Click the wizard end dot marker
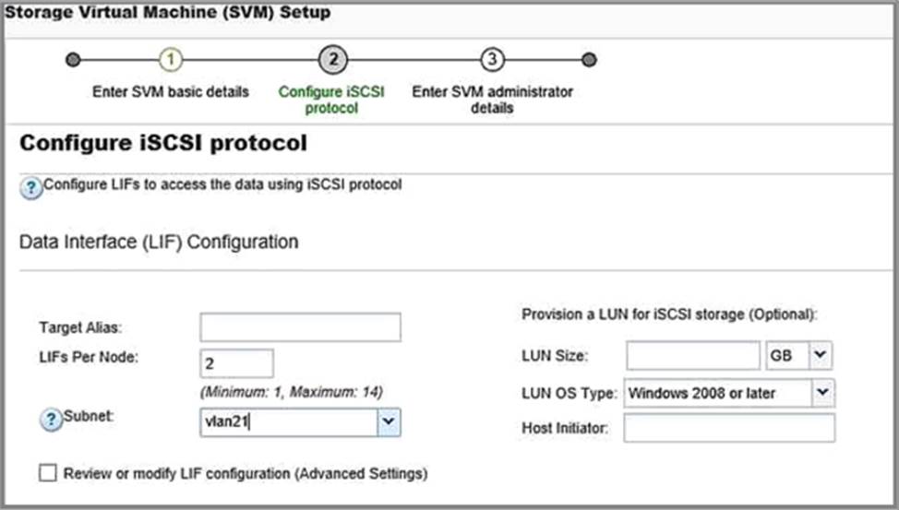 point(589,60)
